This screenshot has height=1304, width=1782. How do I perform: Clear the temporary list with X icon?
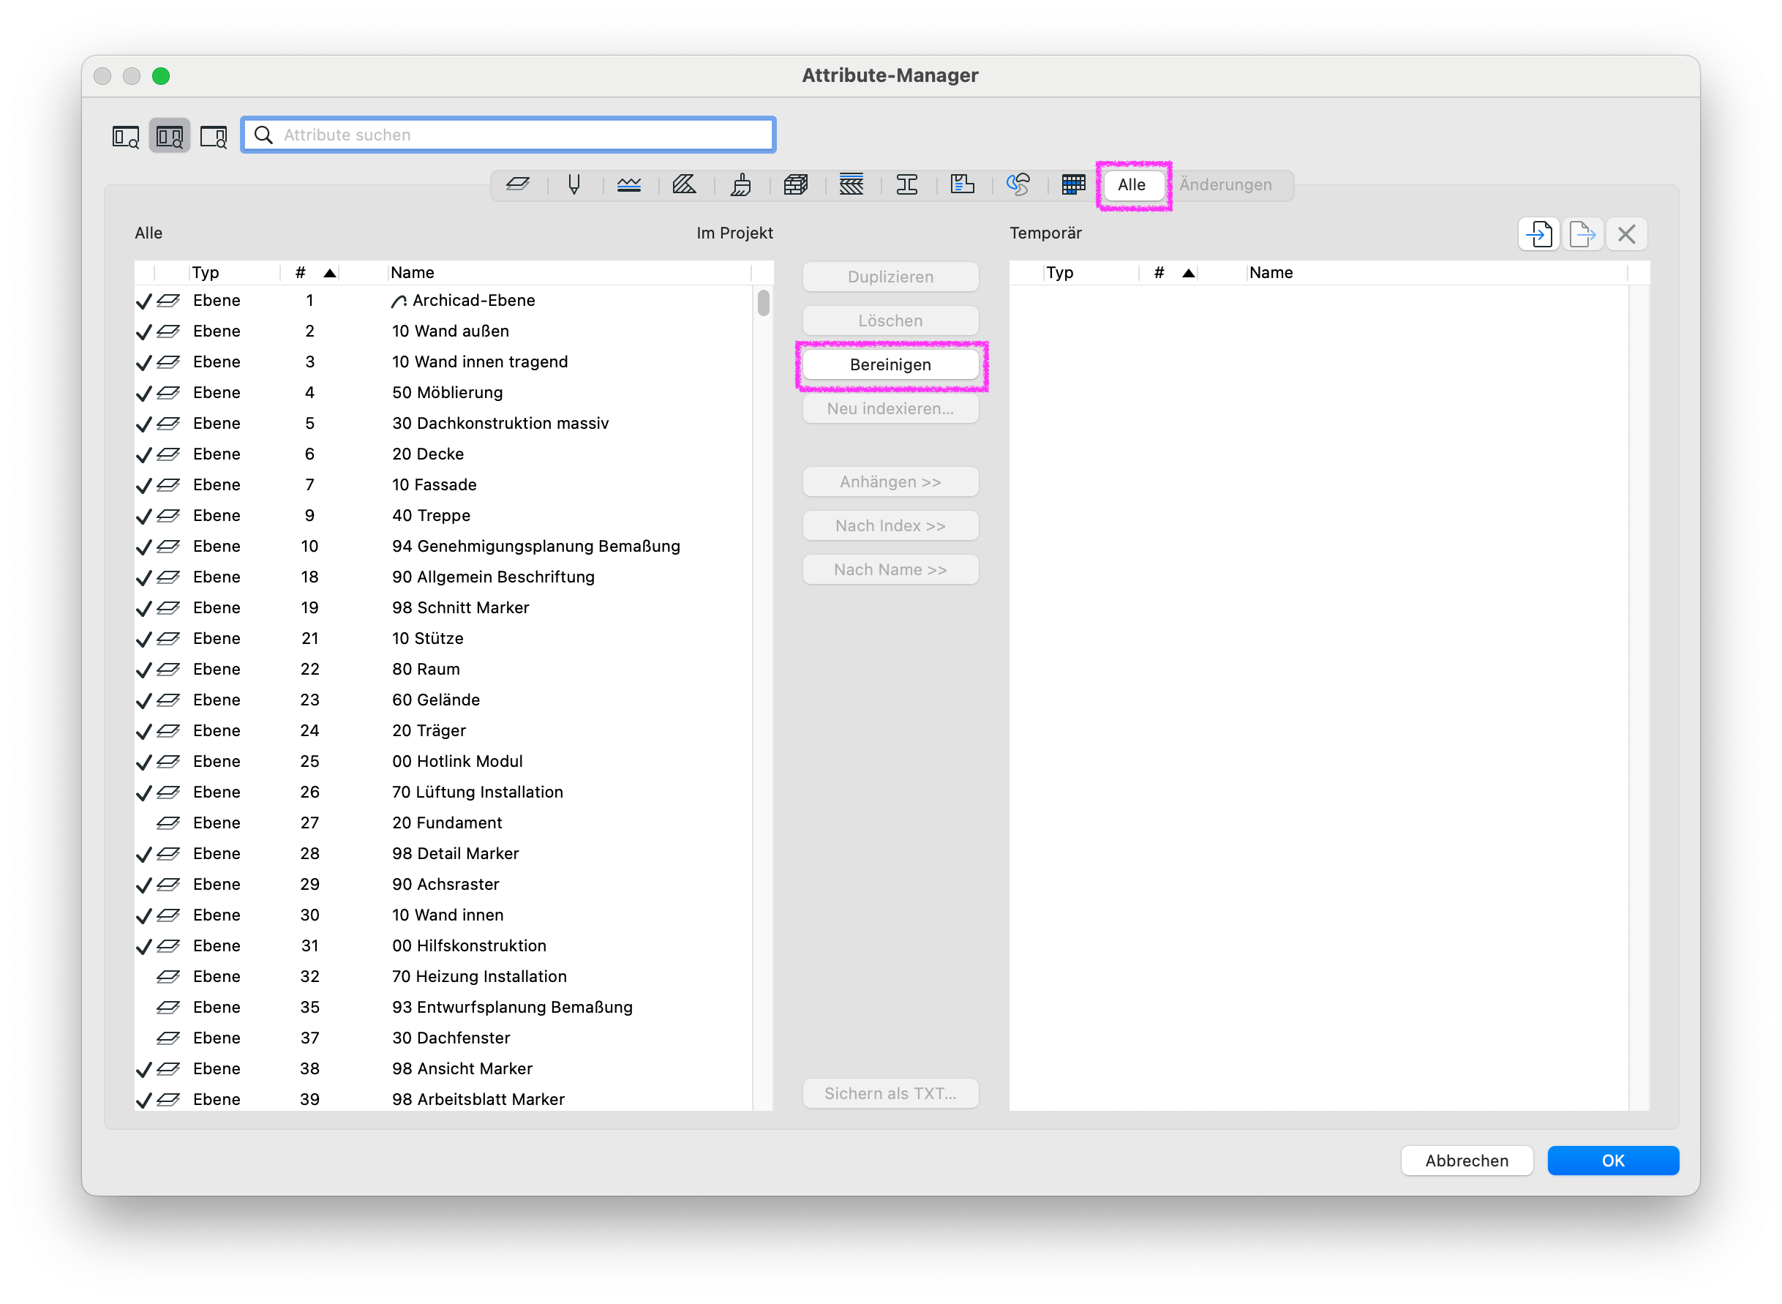click(x=1626, y=233)
